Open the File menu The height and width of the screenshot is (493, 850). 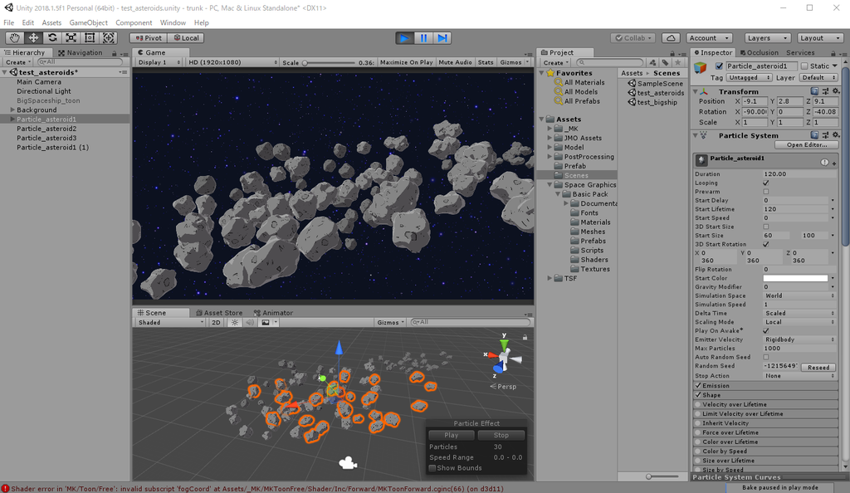click(8, 22)
